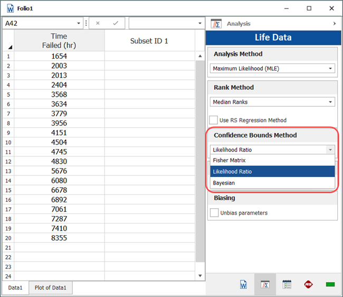Open the Main page Weibull icon
This screenshot has height=297, width=343.
pos(243,284)
